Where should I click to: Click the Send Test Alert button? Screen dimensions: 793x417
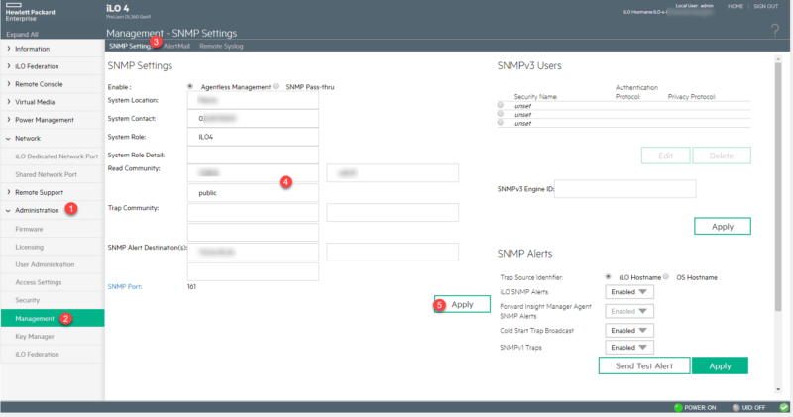pos(643,365)
